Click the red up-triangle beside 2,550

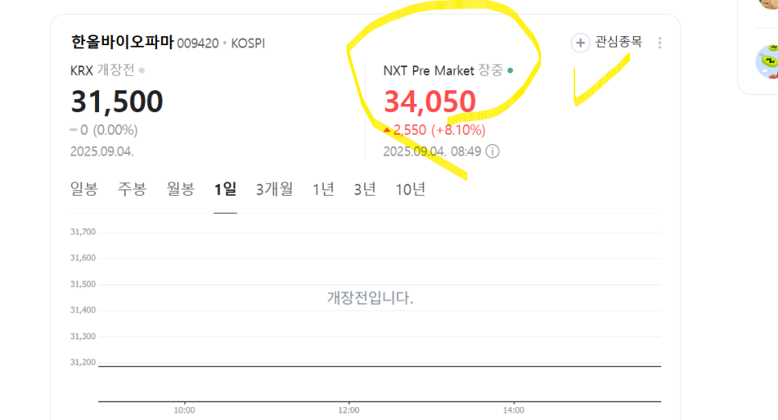coord(387,130)
